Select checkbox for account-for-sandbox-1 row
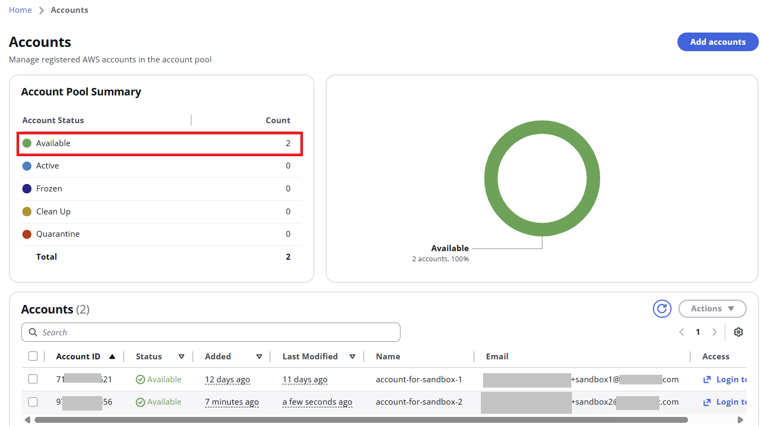The height and width of the screenshot is (426, 761). click(x=33, y=379)
